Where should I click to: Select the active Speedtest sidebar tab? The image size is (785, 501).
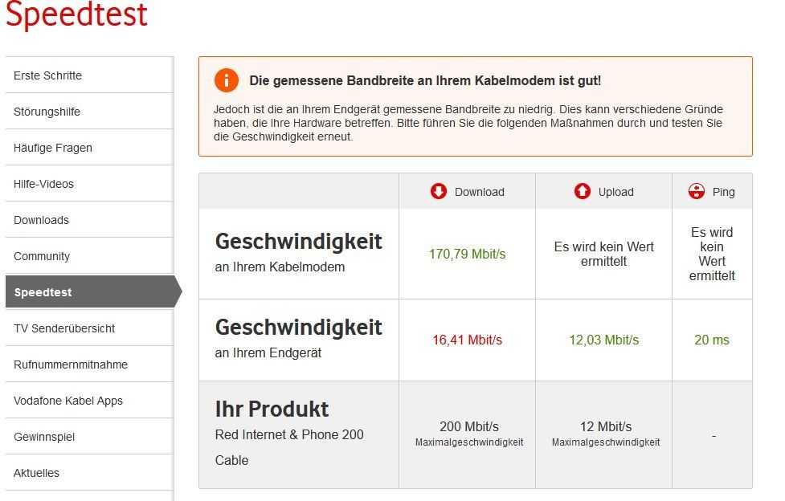pyautogui.click(x=94, y=291)
